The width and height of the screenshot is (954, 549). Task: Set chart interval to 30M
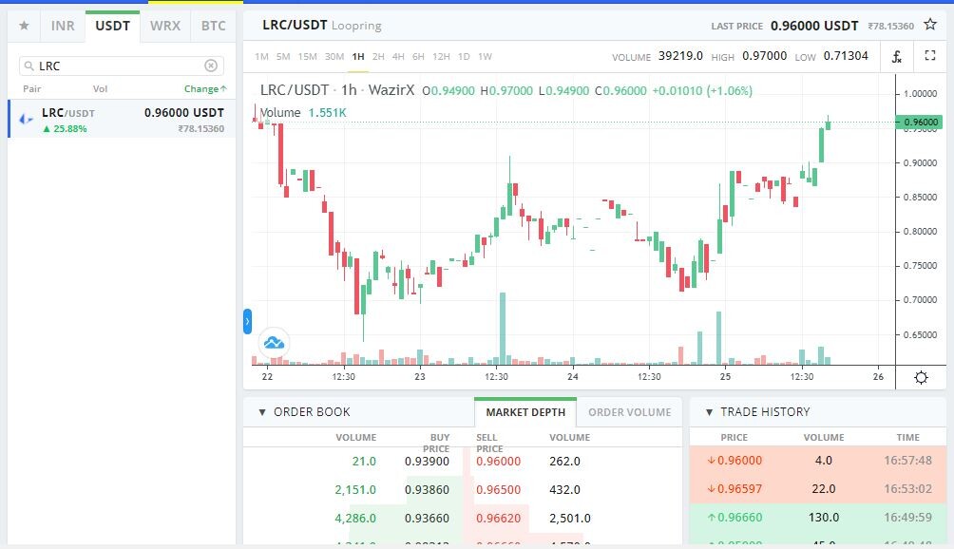tap(334, 57)
